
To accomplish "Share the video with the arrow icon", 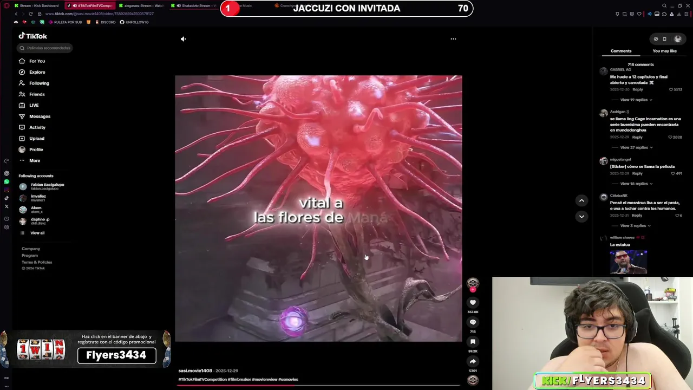I will [x=473, y=361].
